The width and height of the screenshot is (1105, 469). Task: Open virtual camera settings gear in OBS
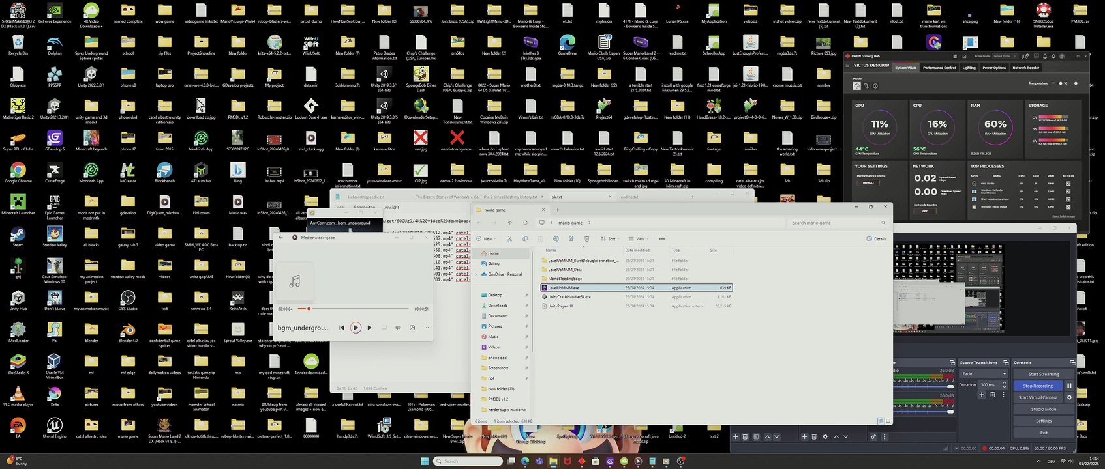click(1068, 397)
